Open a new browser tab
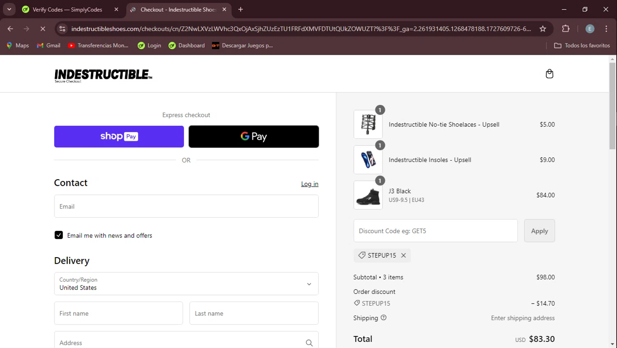617x348 pixels. 241,9
